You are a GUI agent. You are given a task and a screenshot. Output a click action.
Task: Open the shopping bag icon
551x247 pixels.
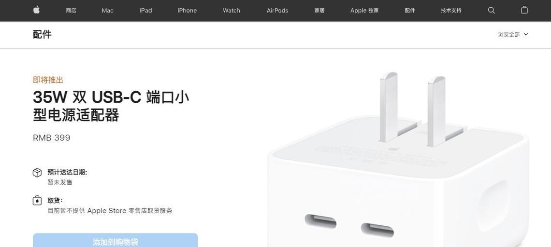click(x=524, y=10)
